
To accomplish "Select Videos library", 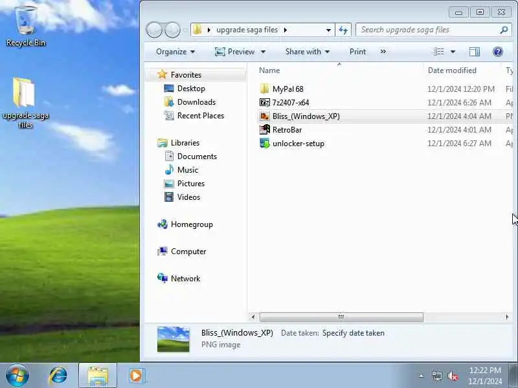I will (188, 197).
